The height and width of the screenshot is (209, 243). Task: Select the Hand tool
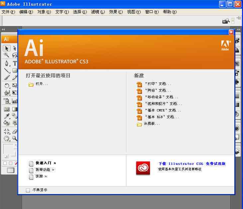tap(7, 138)
